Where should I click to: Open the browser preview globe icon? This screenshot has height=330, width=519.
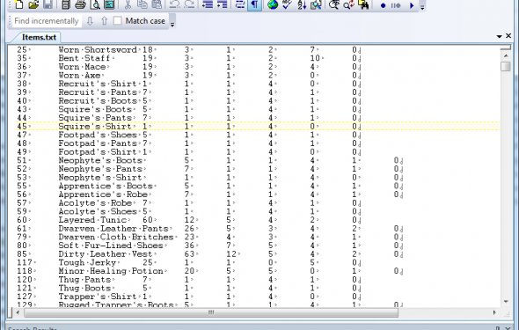click(273, 4)
